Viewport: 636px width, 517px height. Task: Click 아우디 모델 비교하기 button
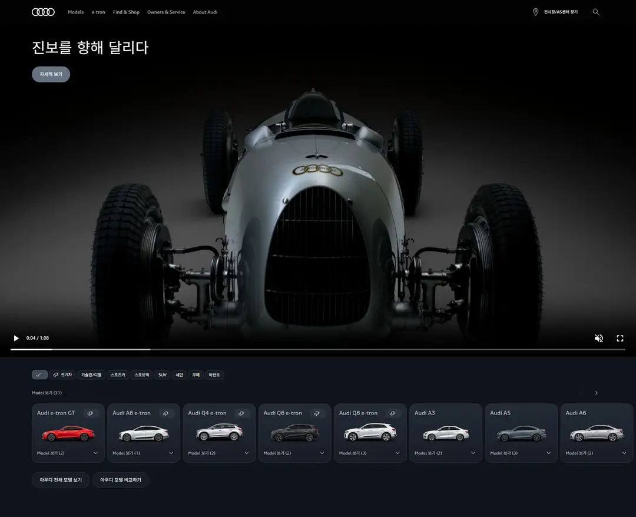tap(121, 480)
